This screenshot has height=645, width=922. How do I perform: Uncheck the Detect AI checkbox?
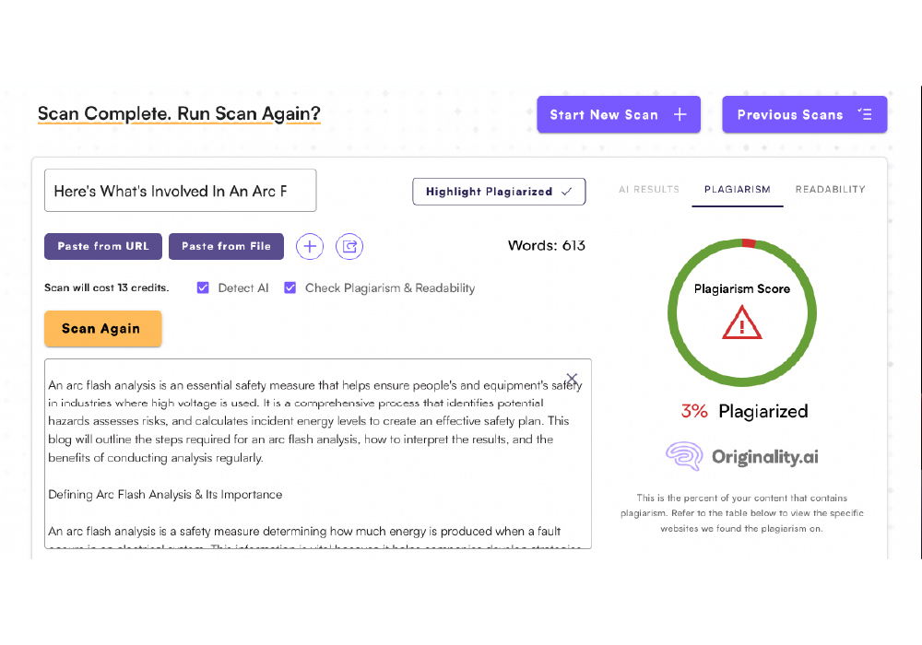(x=203, y=287)
